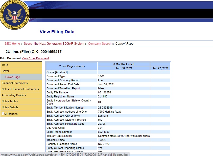
Task: Click the 'View Filing Data' heading
Action: click(x=57, y=32)
